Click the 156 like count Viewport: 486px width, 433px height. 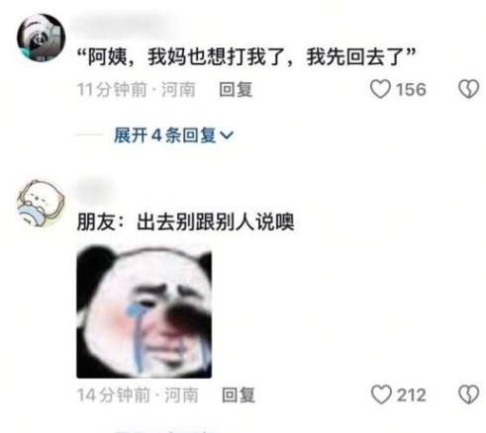tap(411, 90)
